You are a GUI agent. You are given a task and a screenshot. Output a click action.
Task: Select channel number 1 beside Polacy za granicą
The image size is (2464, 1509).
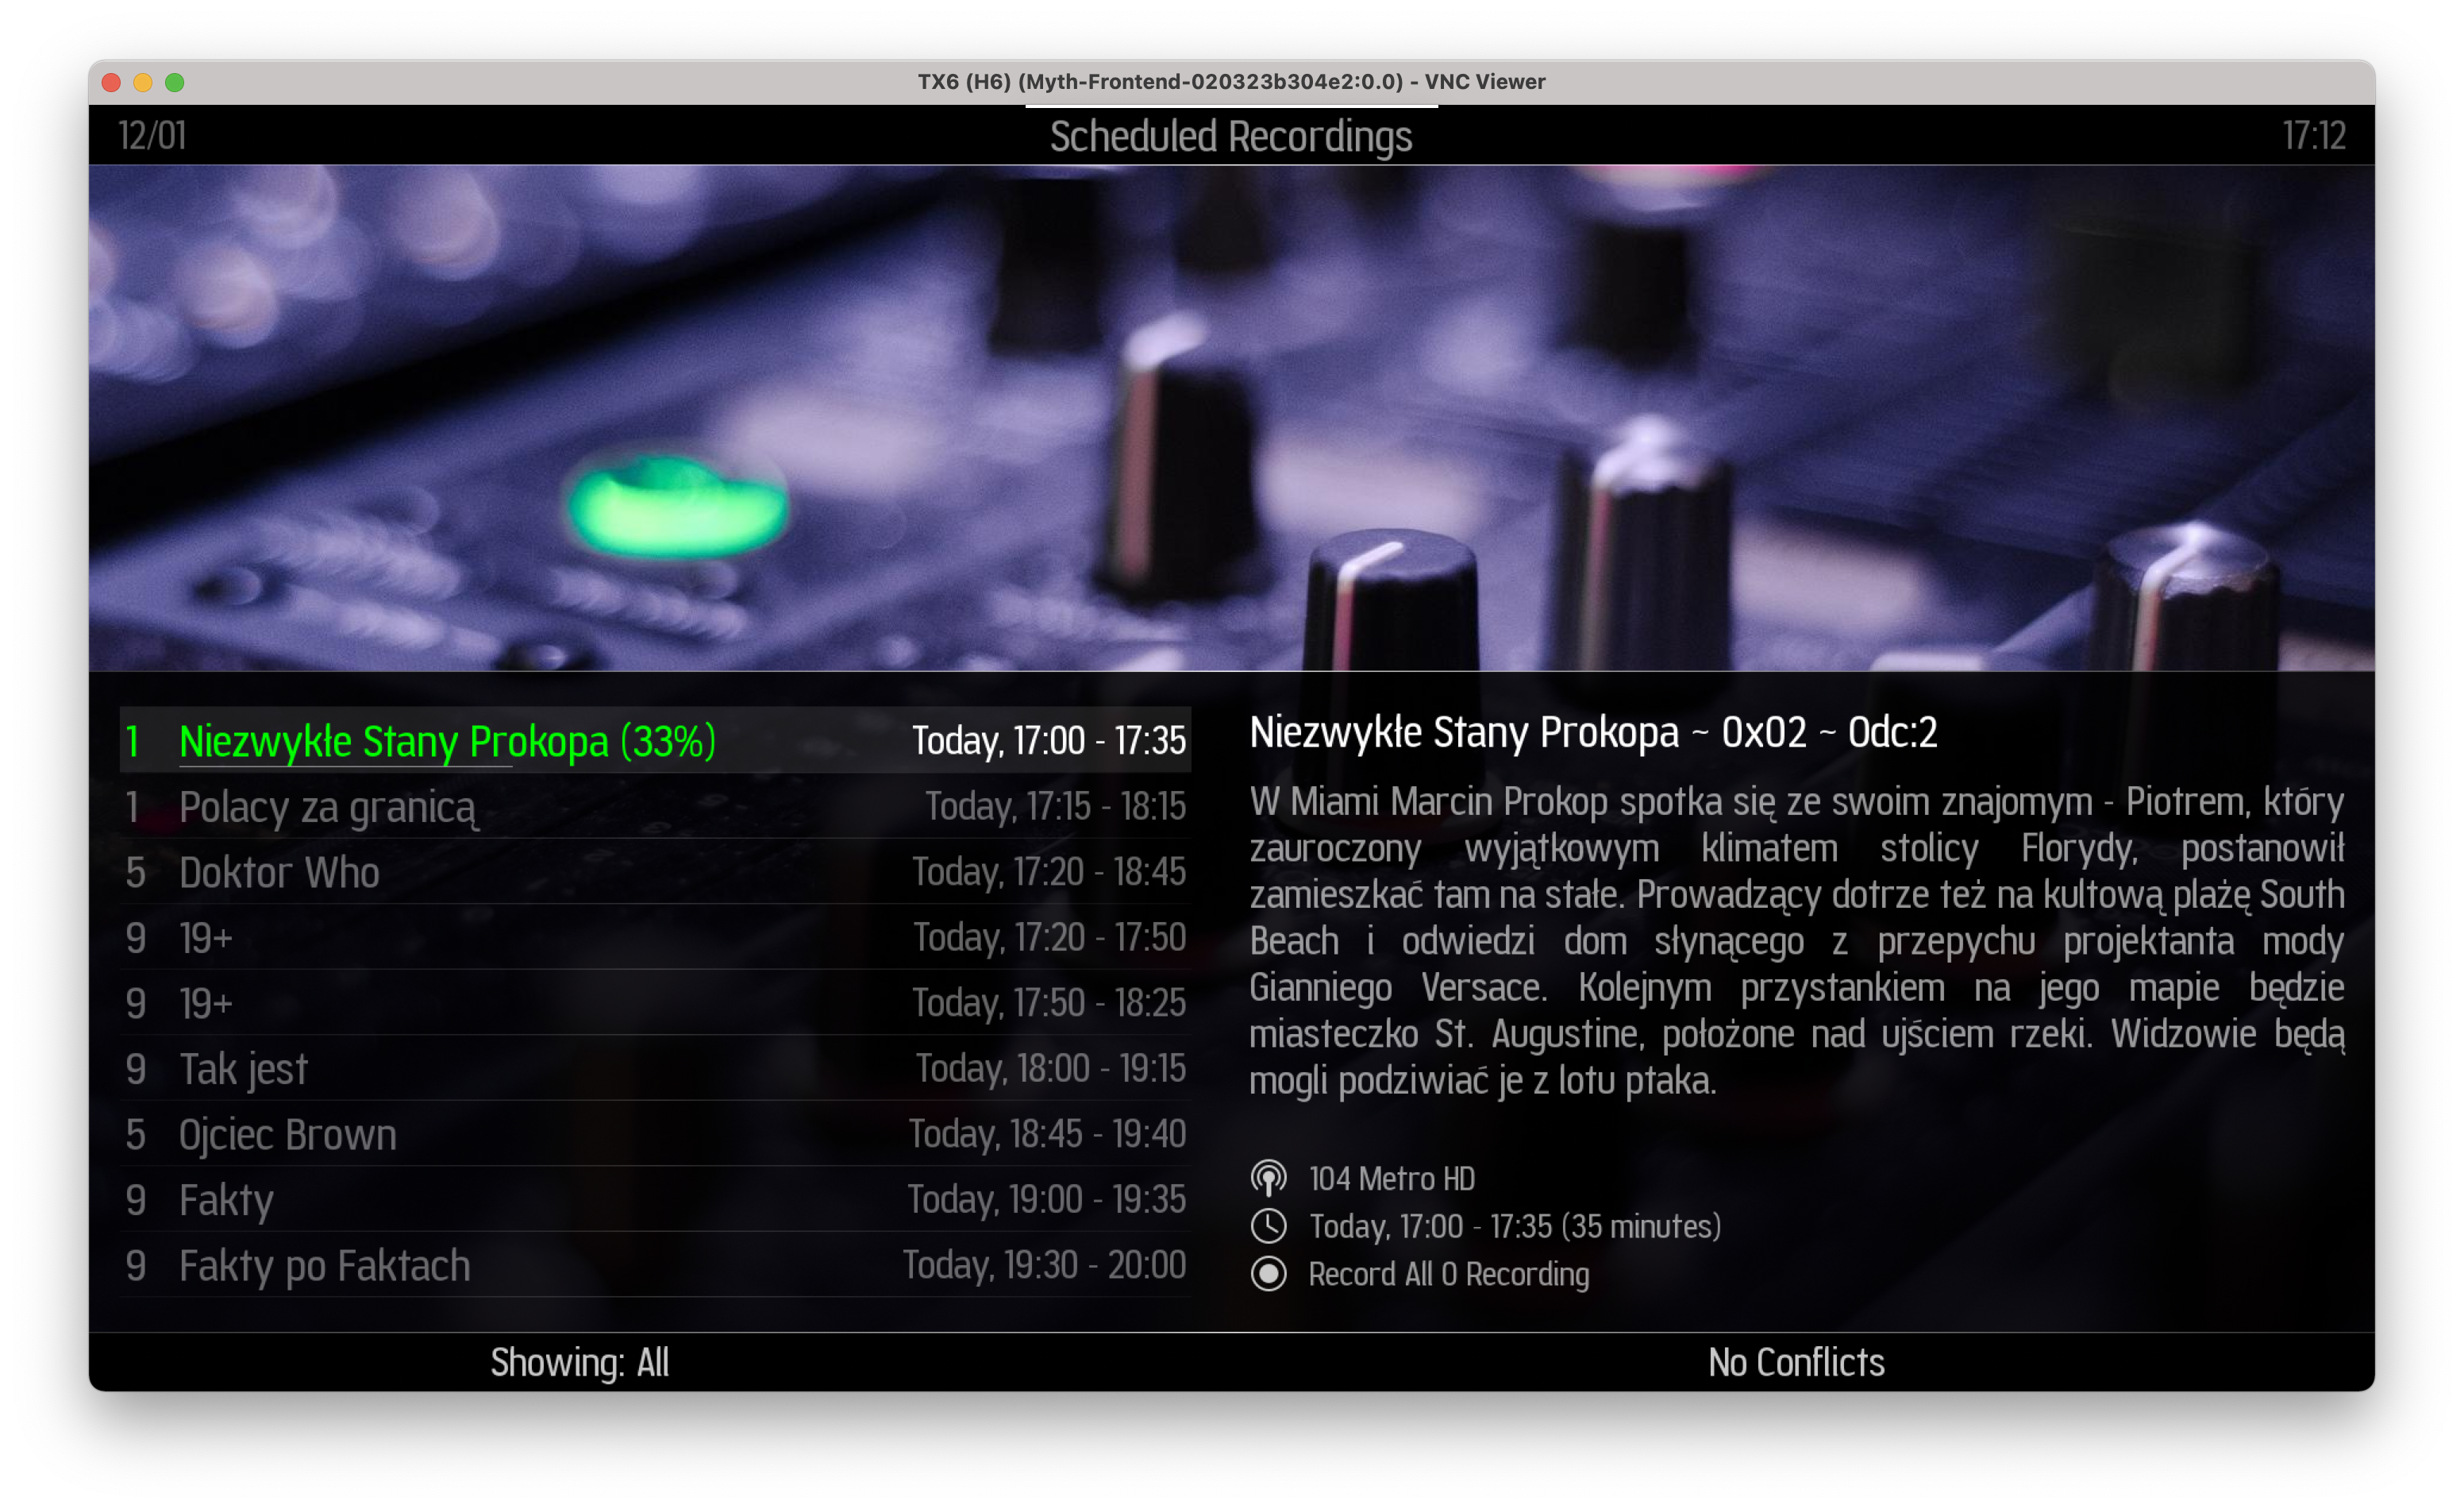[x=136, y=807]
